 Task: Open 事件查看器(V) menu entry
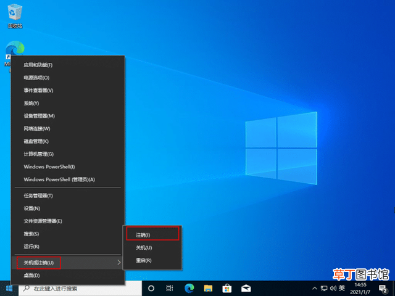tap(67, 91)
